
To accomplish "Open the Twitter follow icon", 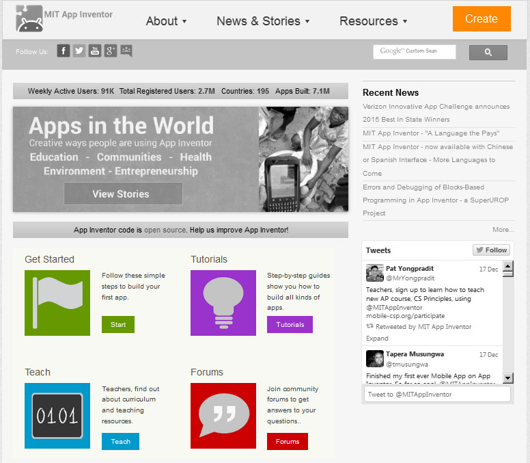I will [79, 51].
